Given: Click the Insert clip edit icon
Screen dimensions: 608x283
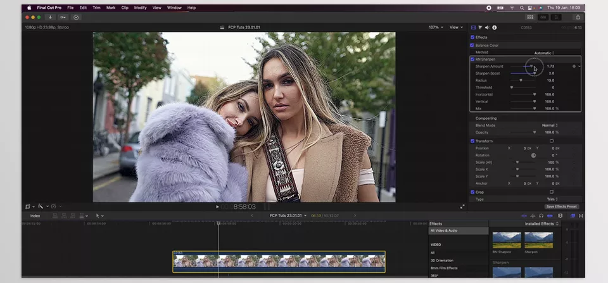Looking at the screenshot, I should pyautogui.click(x=64, y=215).
